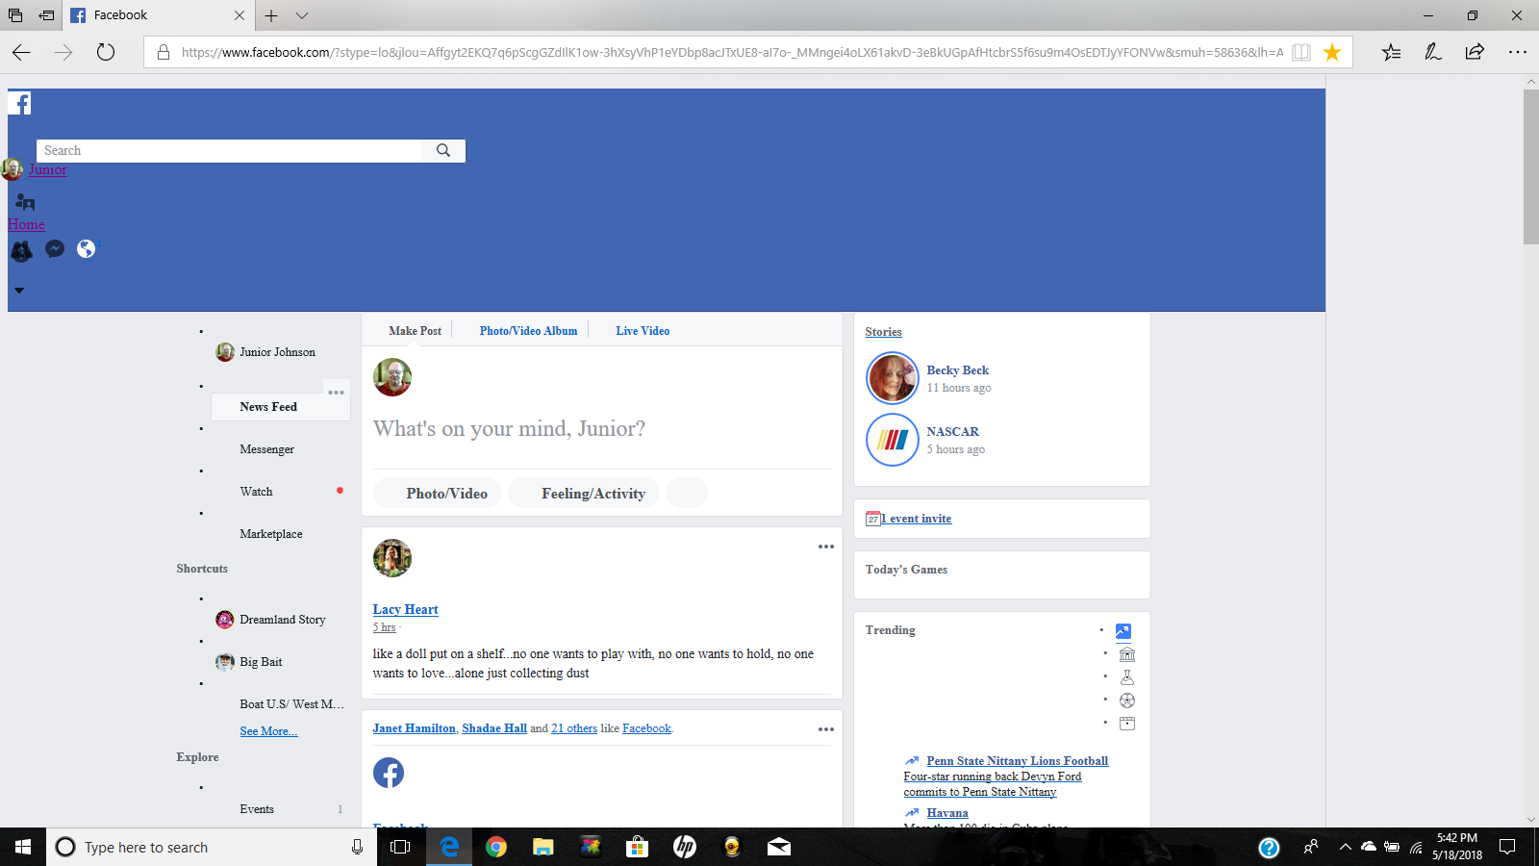Open options menu on Facebook like story
Viewport: 1539px width, 866px height.
coord(826,729)
